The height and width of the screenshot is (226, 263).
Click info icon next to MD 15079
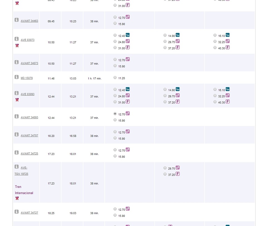point(16,77)
